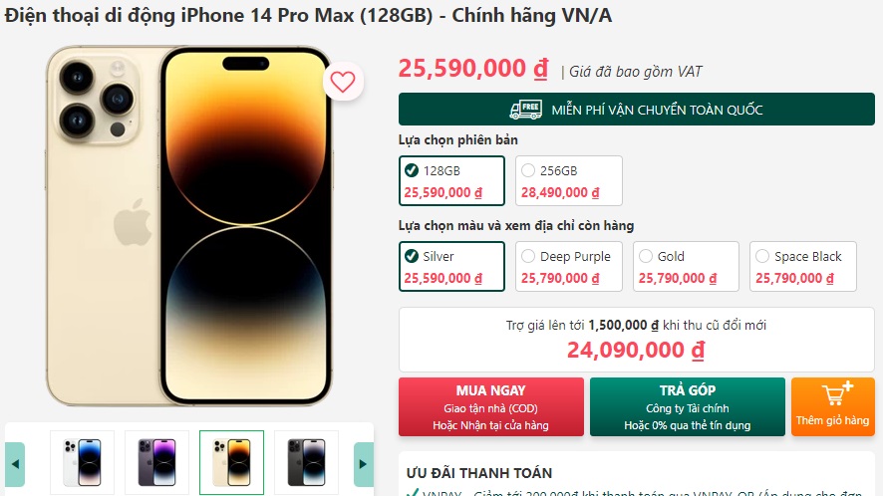Click the shopping cart icon
Viewport: 883px width, 496px height.
pyautogui.click(x=836, y=393)
